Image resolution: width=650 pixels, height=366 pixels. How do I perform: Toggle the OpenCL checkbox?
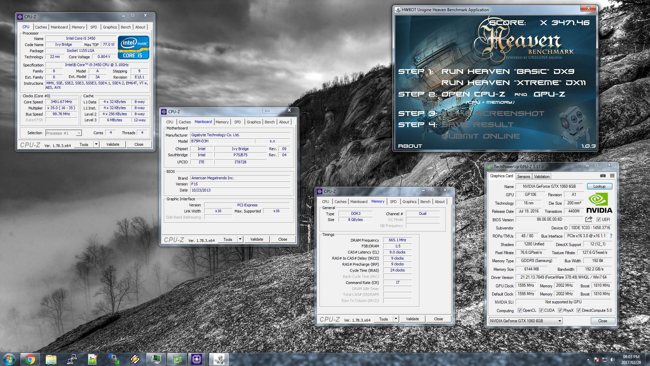520,310
